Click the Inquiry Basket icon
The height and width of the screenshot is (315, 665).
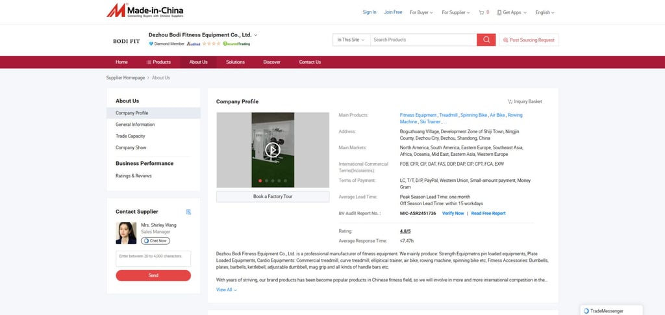tap(510, 102)
